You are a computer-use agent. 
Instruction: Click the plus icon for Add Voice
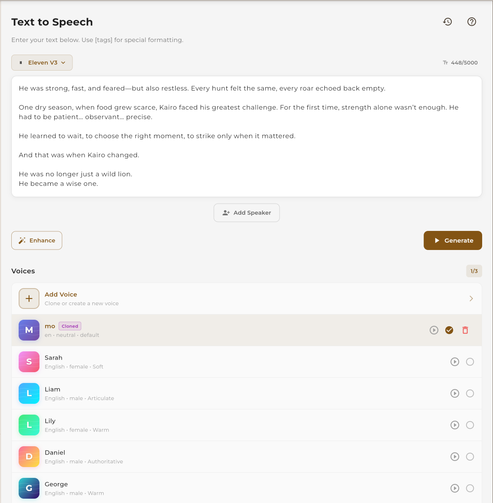[29, 299]
